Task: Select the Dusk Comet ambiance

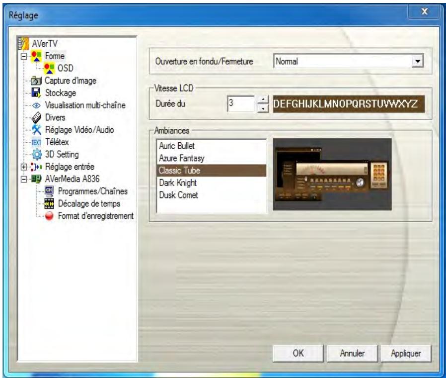Action: tap(212, 195)
